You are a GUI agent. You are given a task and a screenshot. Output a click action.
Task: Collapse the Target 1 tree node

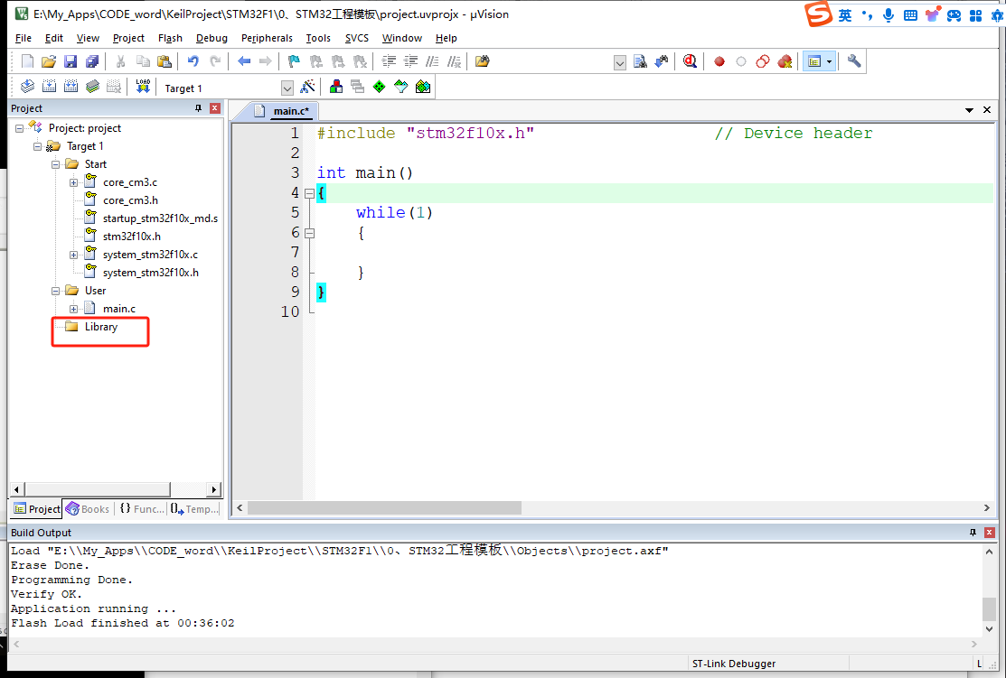pyautogui.click(x=37, y=146)
